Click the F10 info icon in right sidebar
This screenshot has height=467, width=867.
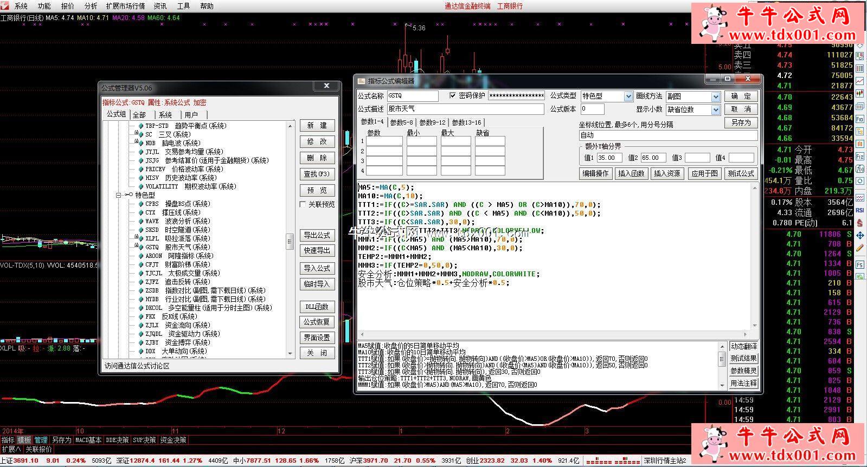[x=860, y=119]
